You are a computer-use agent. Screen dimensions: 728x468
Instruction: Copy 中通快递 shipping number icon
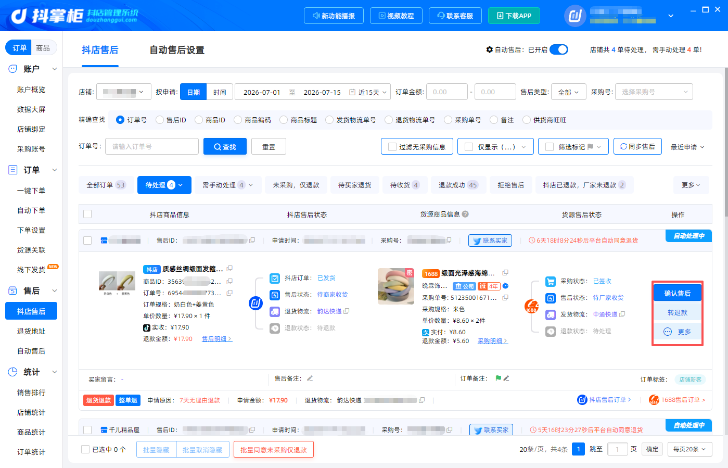tap(622, 314)
